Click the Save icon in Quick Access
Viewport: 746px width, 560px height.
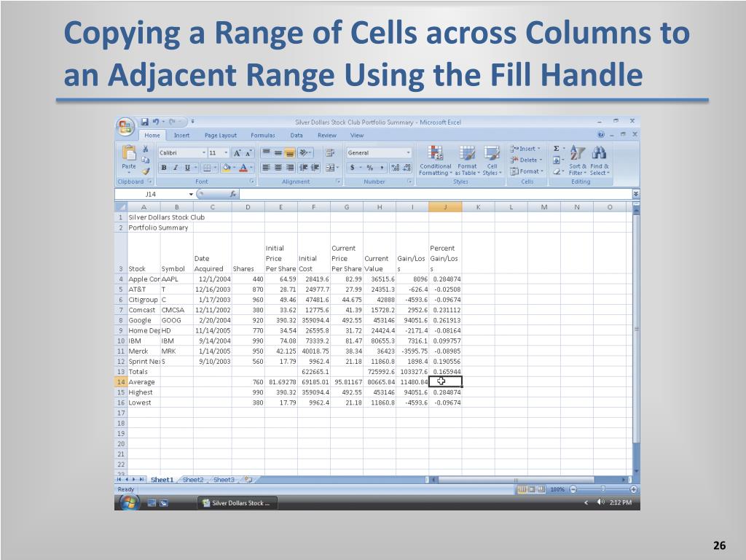coord(145,122)
